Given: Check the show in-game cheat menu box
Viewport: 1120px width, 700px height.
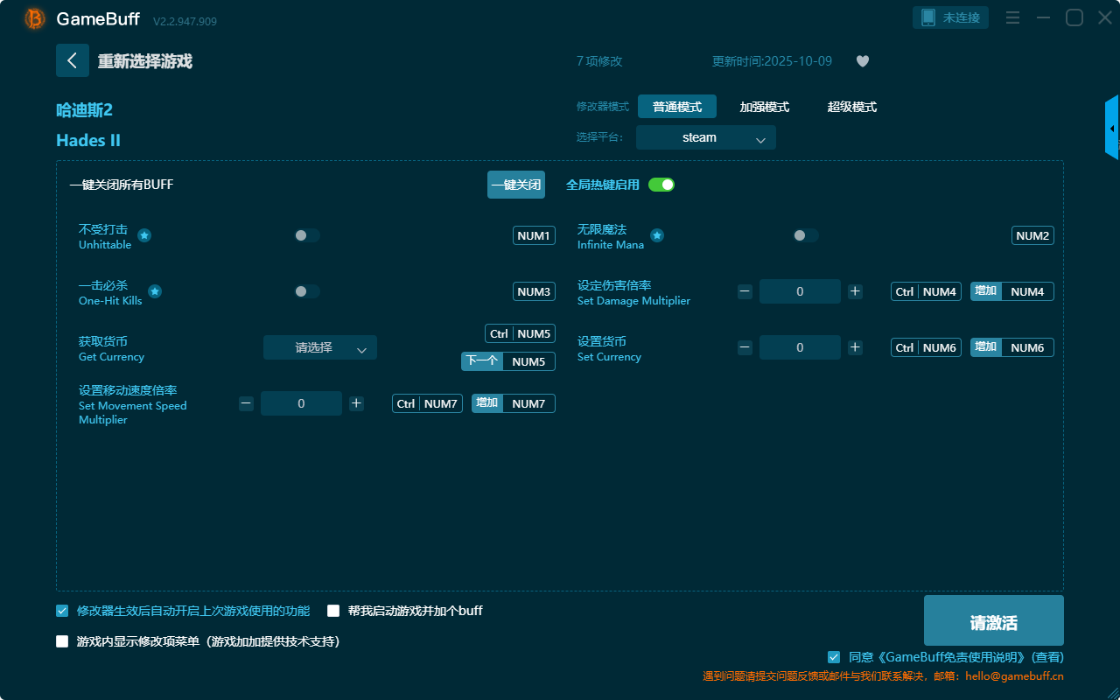Looking at the screenshot, I should (x=62, y=641).
